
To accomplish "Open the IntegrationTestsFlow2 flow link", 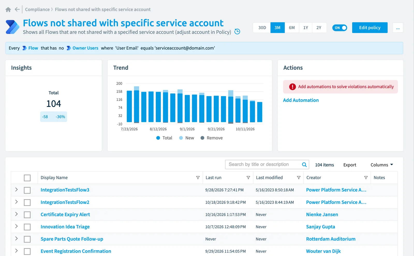I will tap(65, 202).
